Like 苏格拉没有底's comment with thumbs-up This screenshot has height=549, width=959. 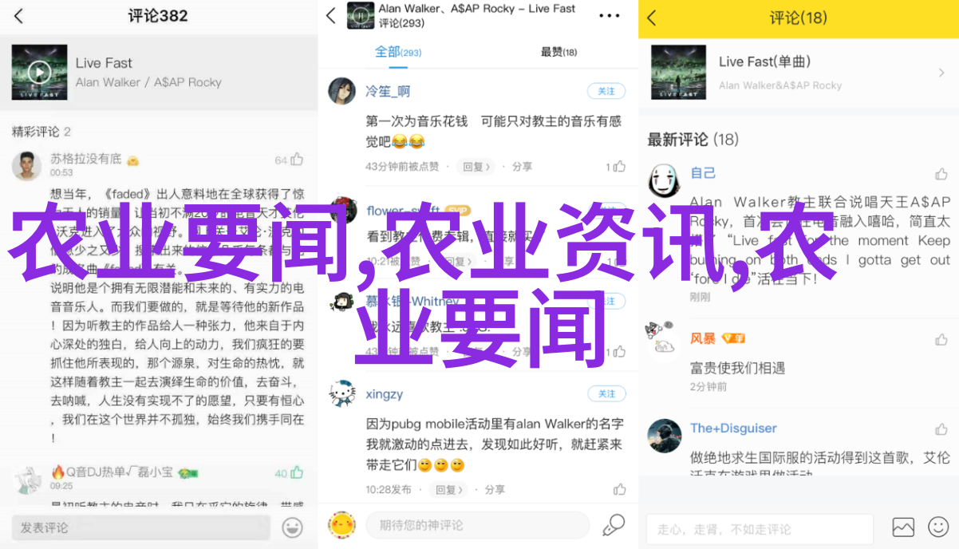click(x=297, y=160)
